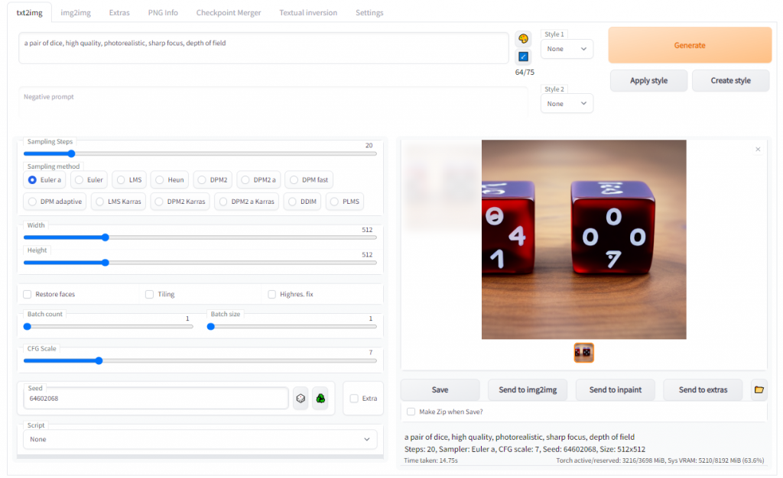Switch to the img2img tab
Screen dimensions: 783x478
(x=76, y=12)
